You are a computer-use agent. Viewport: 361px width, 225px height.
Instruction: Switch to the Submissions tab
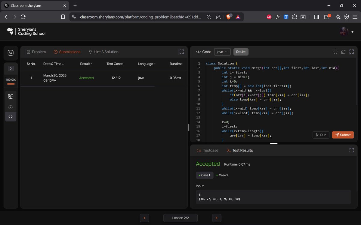67,52
